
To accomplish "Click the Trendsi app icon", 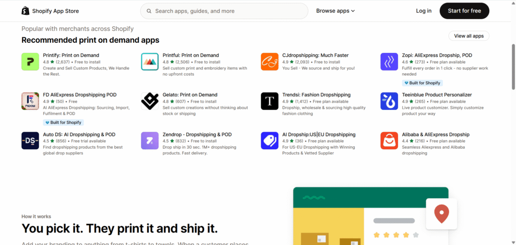I will click(270, 101).
